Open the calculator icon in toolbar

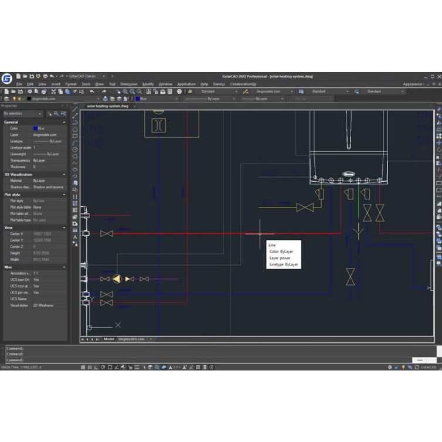point(169,91)
